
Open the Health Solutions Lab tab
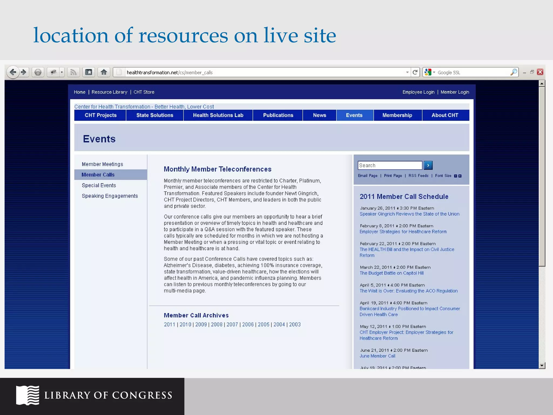pos(218,115)
